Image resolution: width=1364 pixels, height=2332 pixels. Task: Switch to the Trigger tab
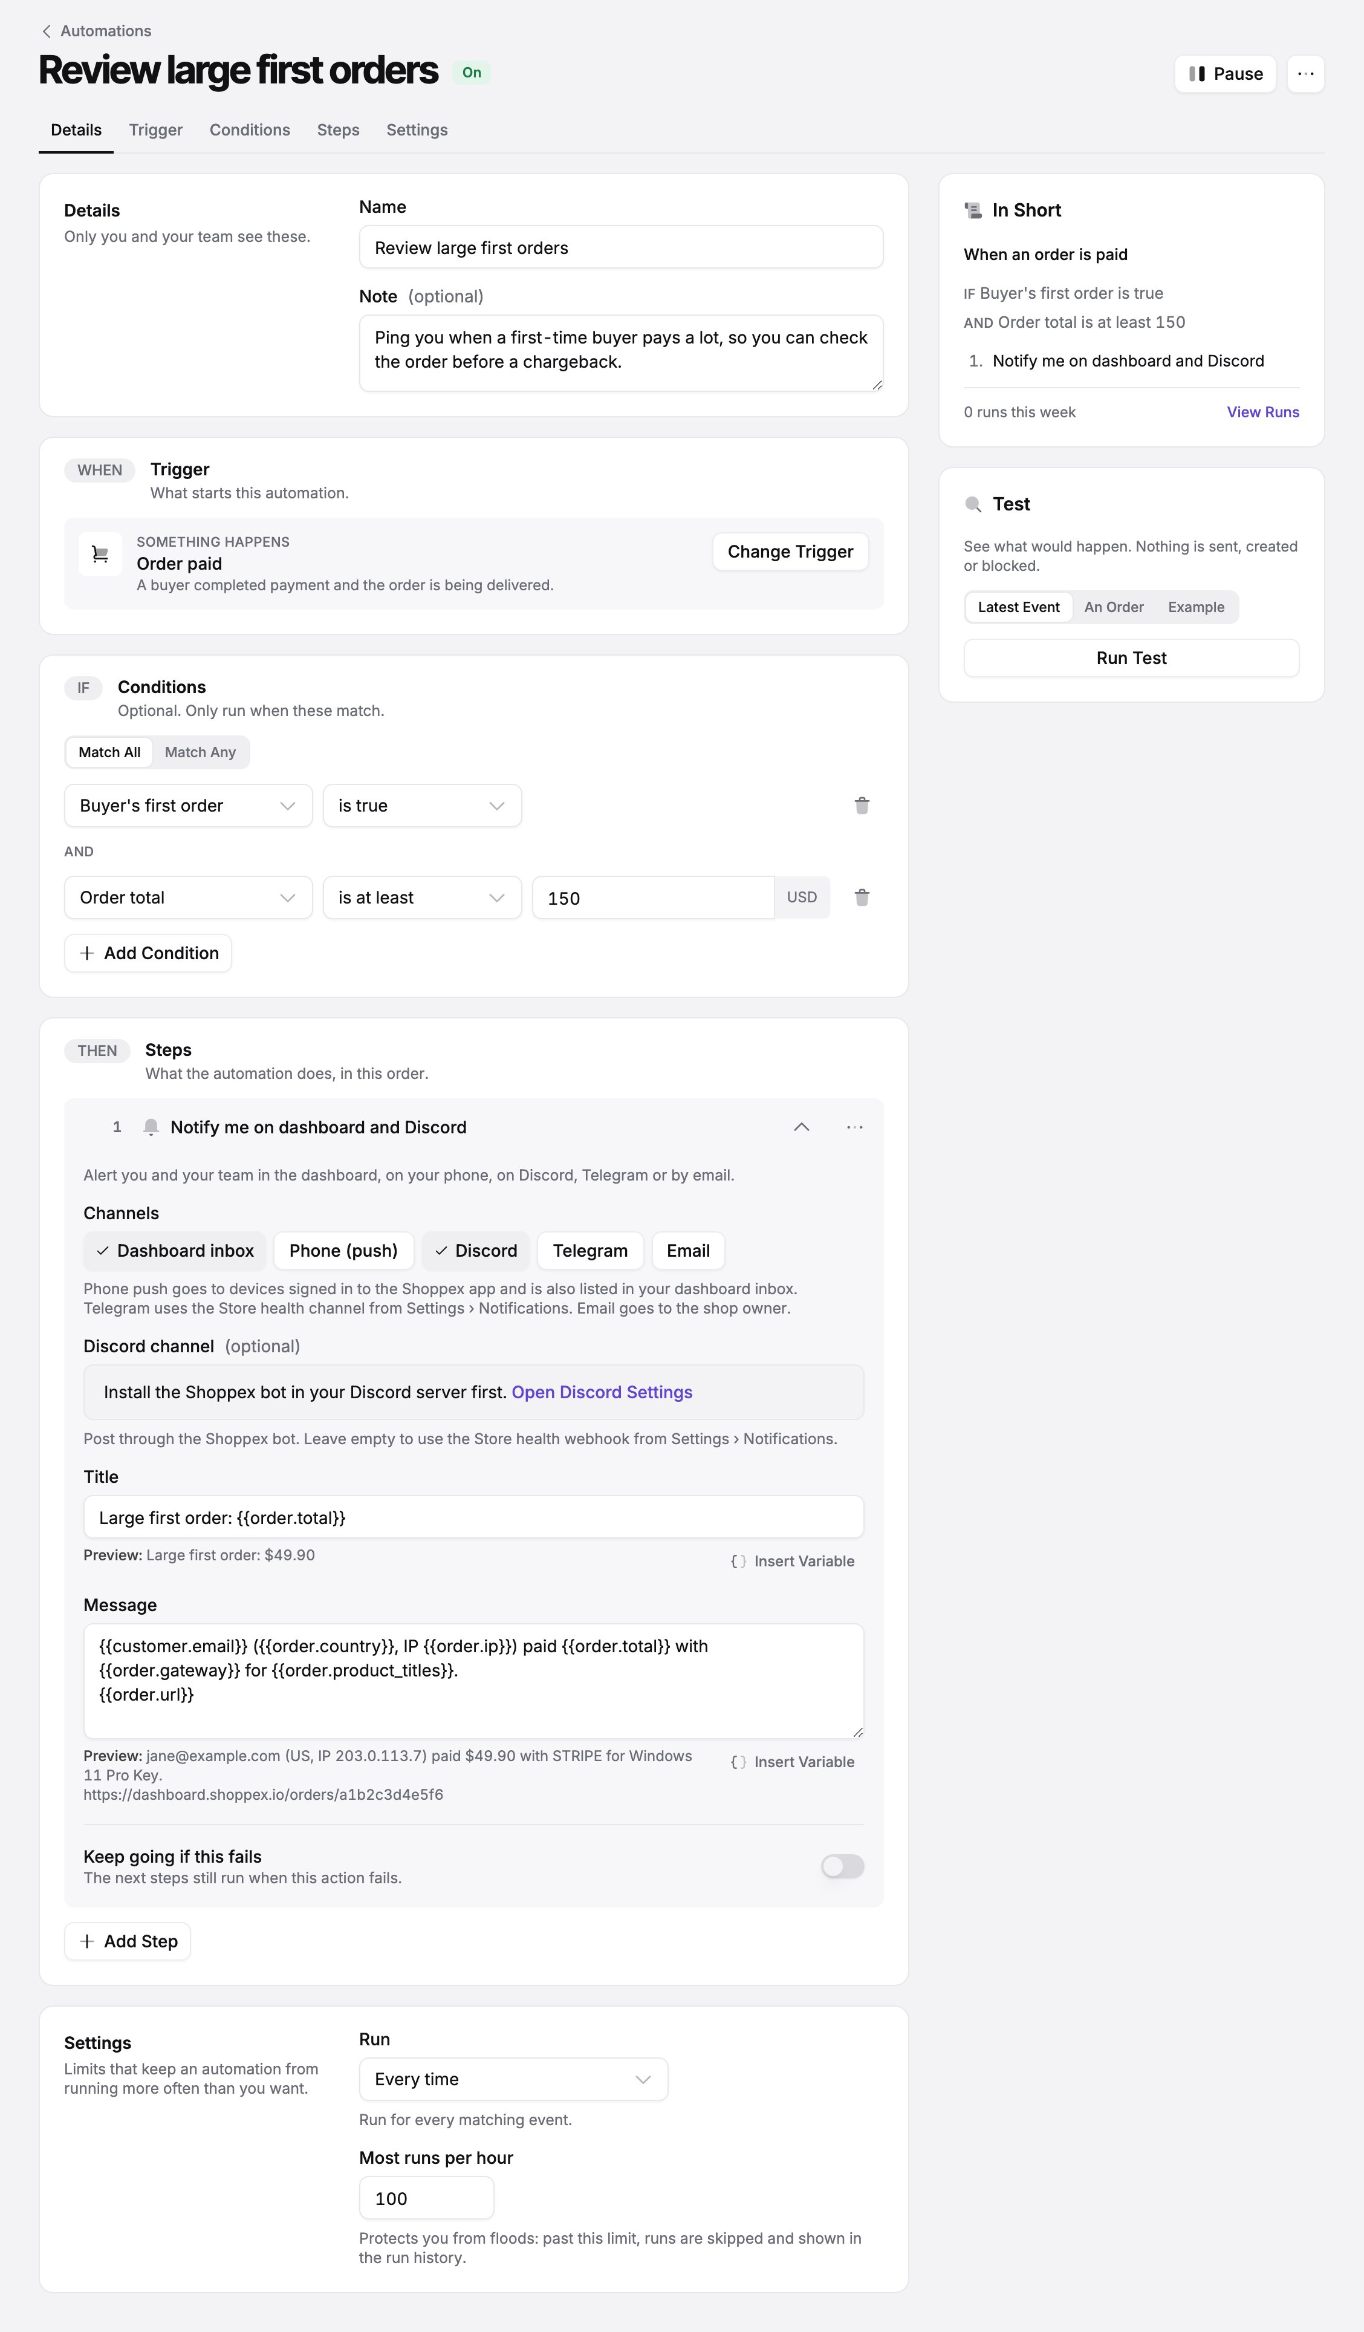(155, 129)
